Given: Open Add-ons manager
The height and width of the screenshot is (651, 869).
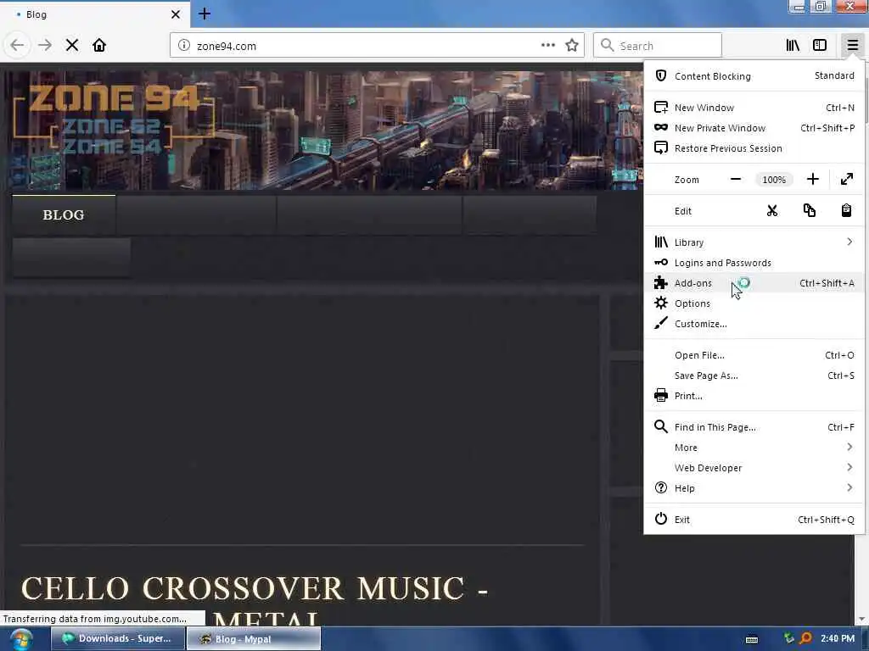Looking at the screenshot, I should point(754,283).
